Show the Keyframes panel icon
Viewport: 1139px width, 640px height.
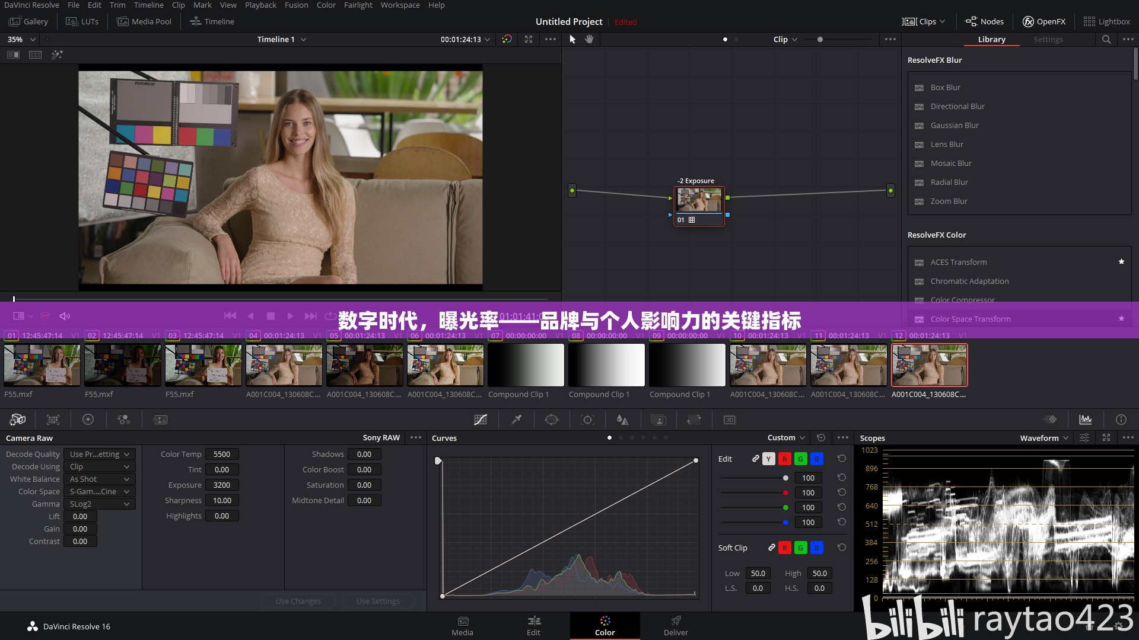click(1050, 420)
